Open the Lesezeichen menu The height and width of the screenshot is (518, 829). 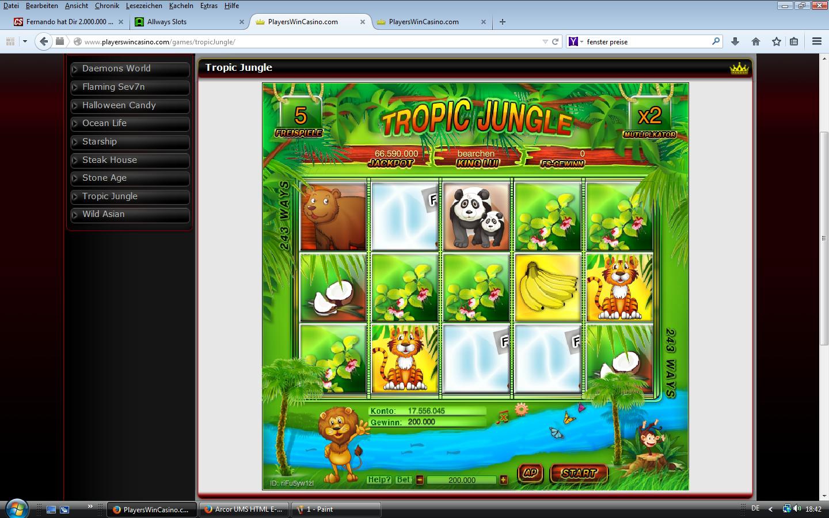(144, 5)
